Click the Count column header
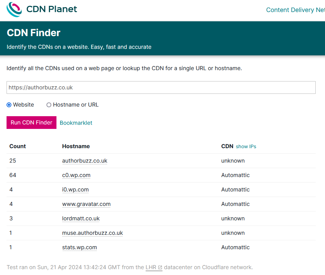Screen dimensions: 325x275 pyautogui.click(x=18, y=146)
